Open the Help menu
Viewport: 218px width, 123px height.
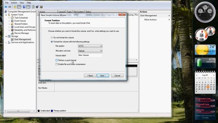(29, 3)
